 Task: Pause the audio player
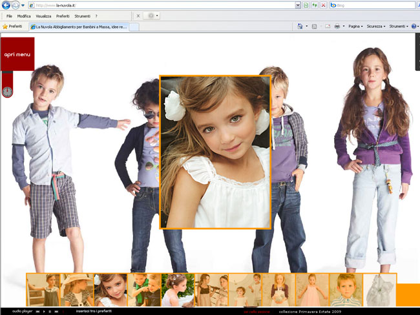tap(50, 312)
